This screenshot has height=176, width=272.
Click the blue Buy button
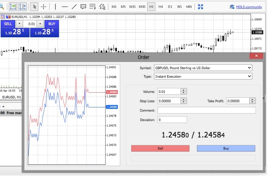pyautogui.click(x=226, y=148)
